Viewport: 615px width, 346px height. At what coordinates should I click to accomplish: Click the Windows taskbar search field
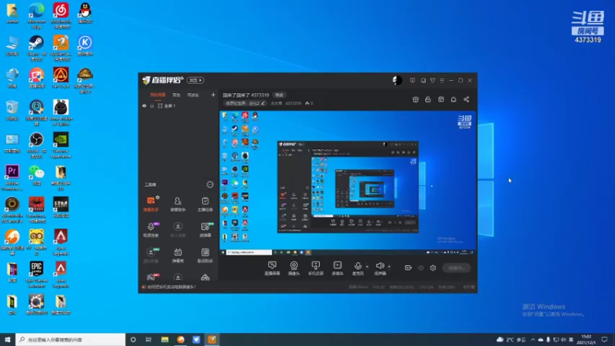tap(71, 340)
